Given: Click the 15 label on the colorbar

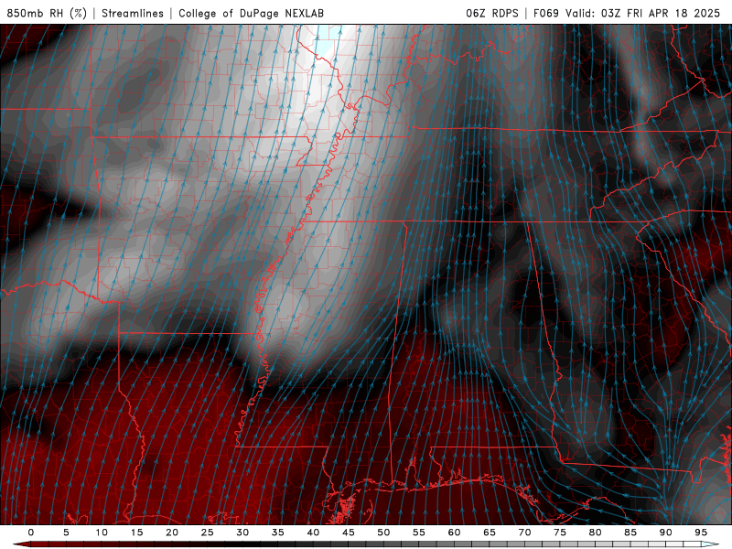Looking at the screenshot, I should point(136,533).
